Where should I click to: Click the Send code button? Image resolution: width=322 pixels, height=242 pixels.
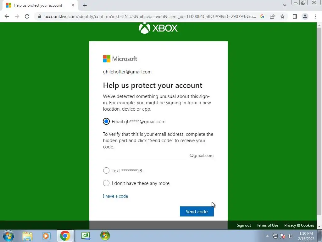197,211
